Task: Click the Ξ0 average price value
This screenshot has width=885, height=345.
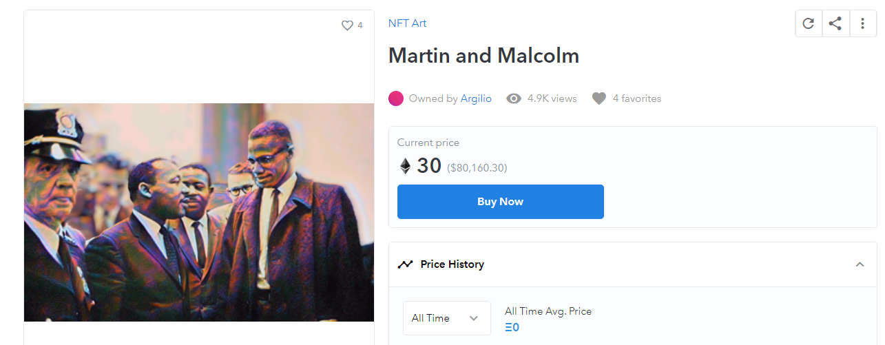Action: pos(512,327)
